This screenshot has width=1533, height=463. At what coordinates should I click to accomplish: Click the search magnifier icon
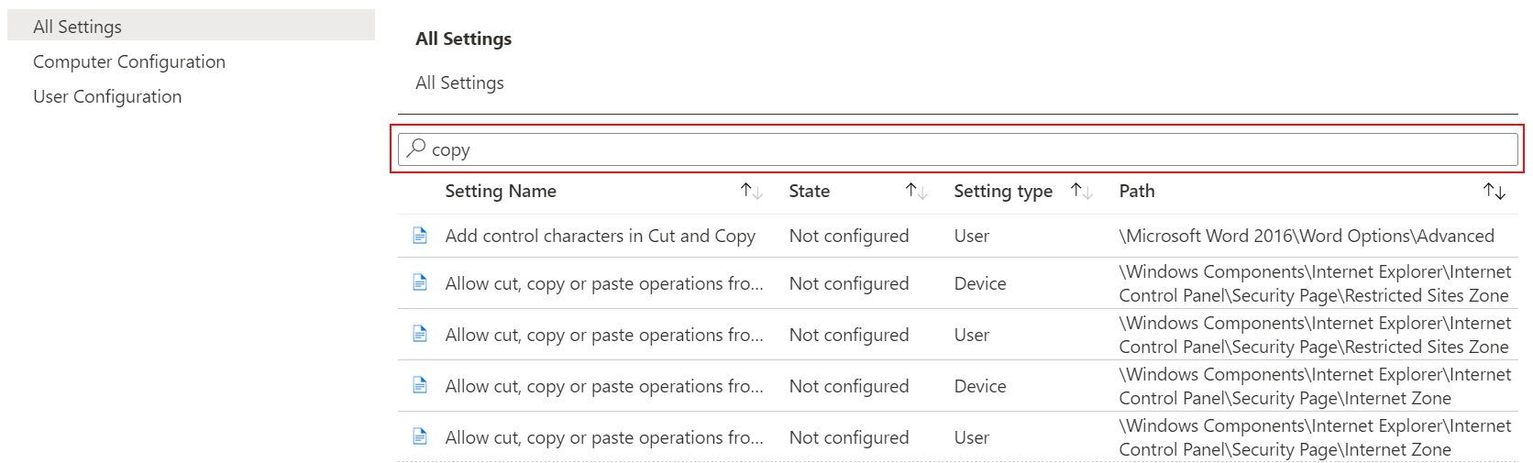(x=416, y=148)
